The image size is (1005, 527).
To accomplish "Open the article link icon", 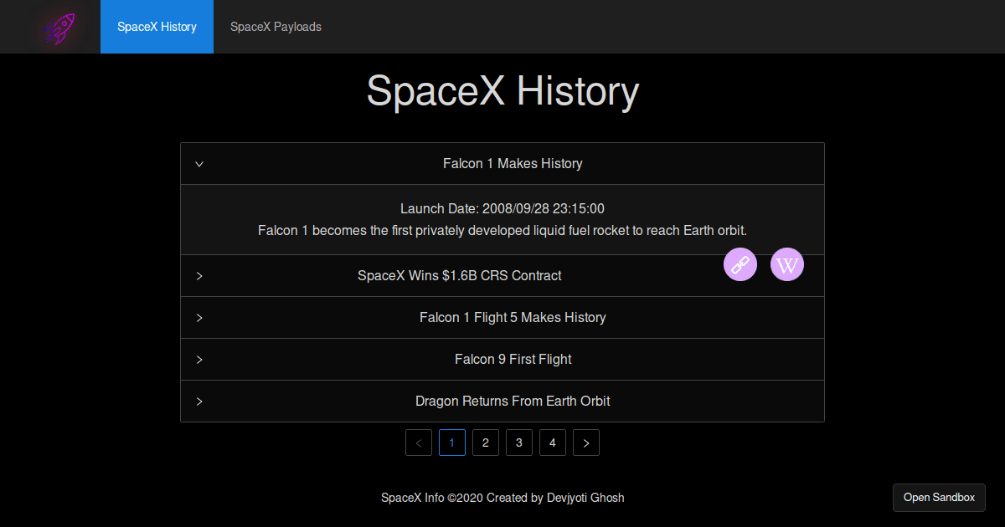I will (x=740, y=263).
